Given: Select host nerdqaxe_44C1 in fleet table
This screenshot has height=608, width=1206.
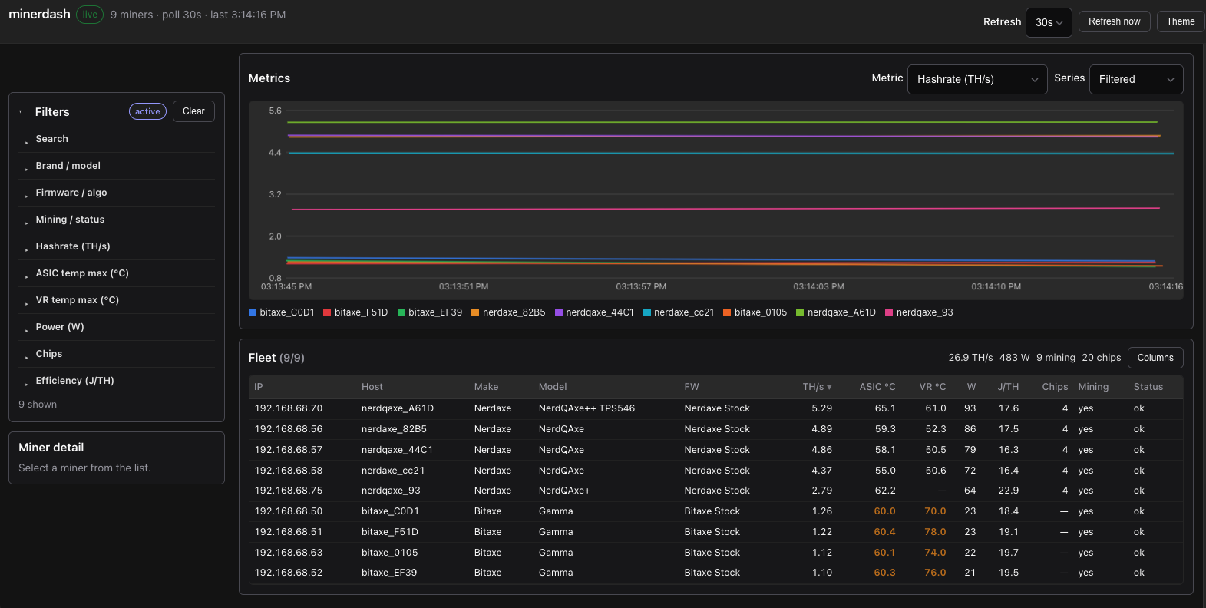Looking at the screenshot, I should [397, 450].
